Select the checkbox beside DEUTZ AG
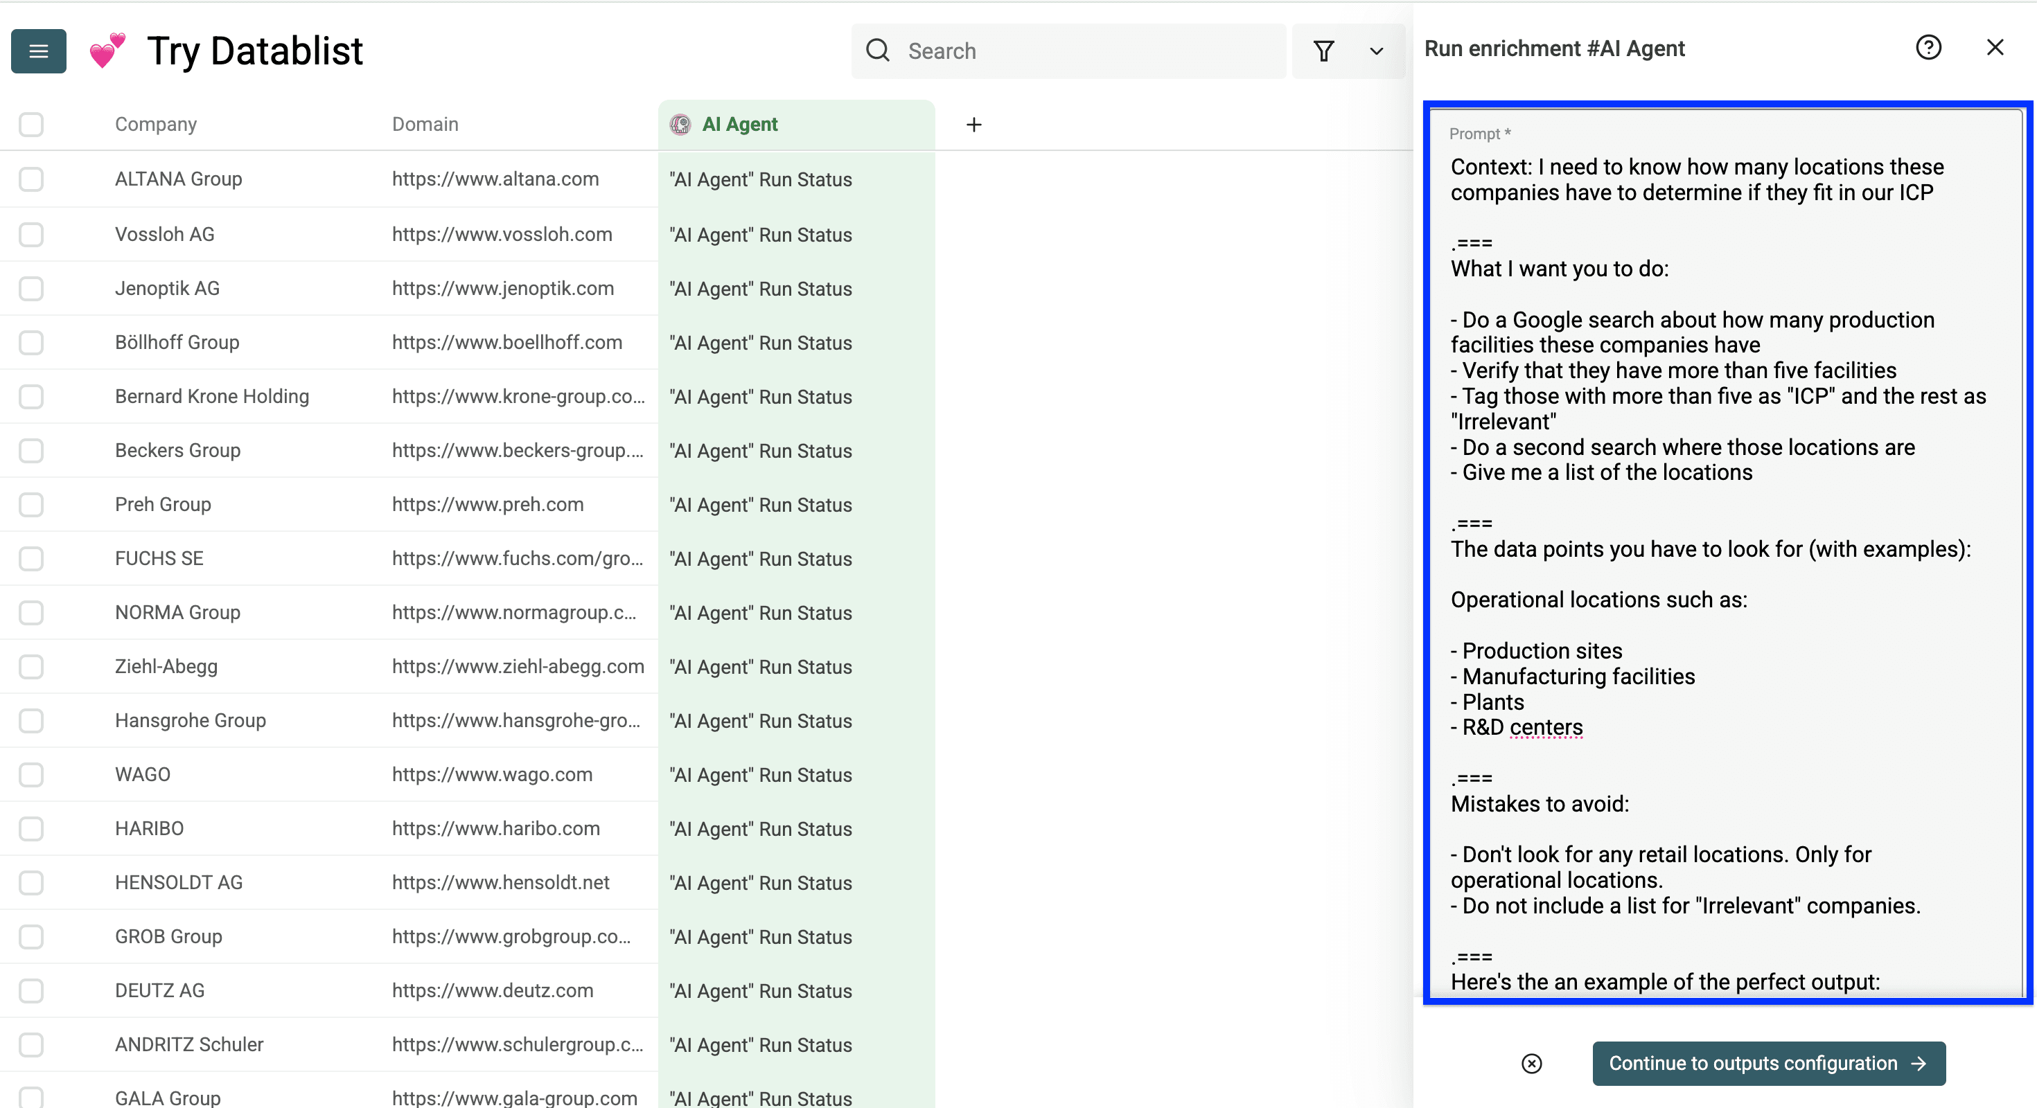2037x1108 pixels. pos(31,990)
